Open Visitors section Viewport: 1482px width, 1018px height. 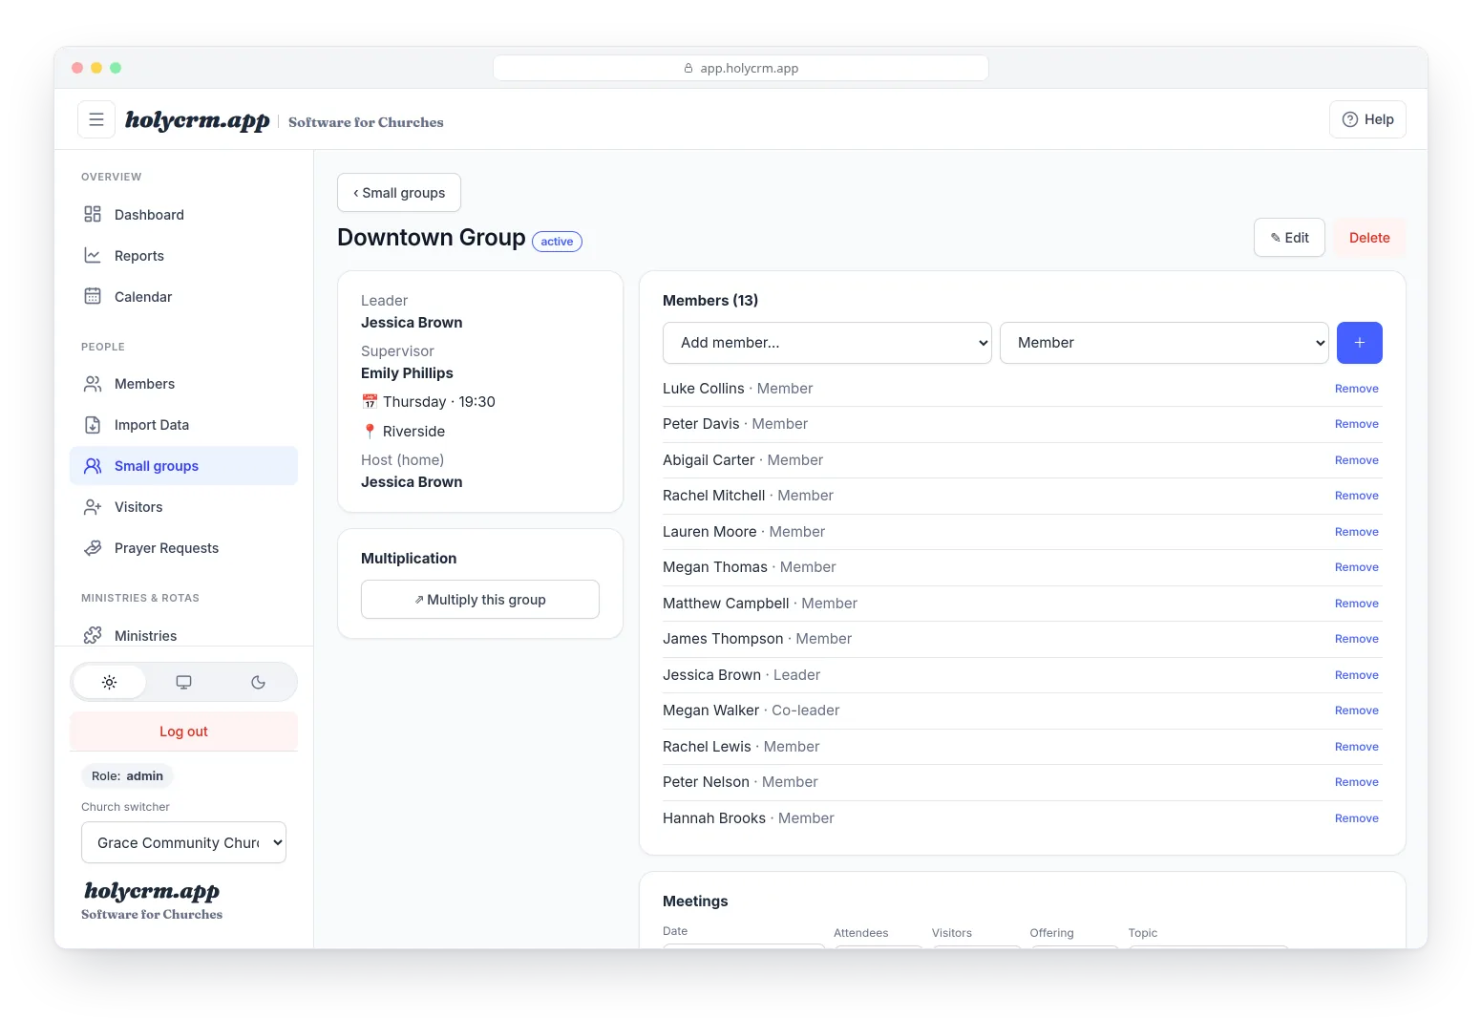183,506
